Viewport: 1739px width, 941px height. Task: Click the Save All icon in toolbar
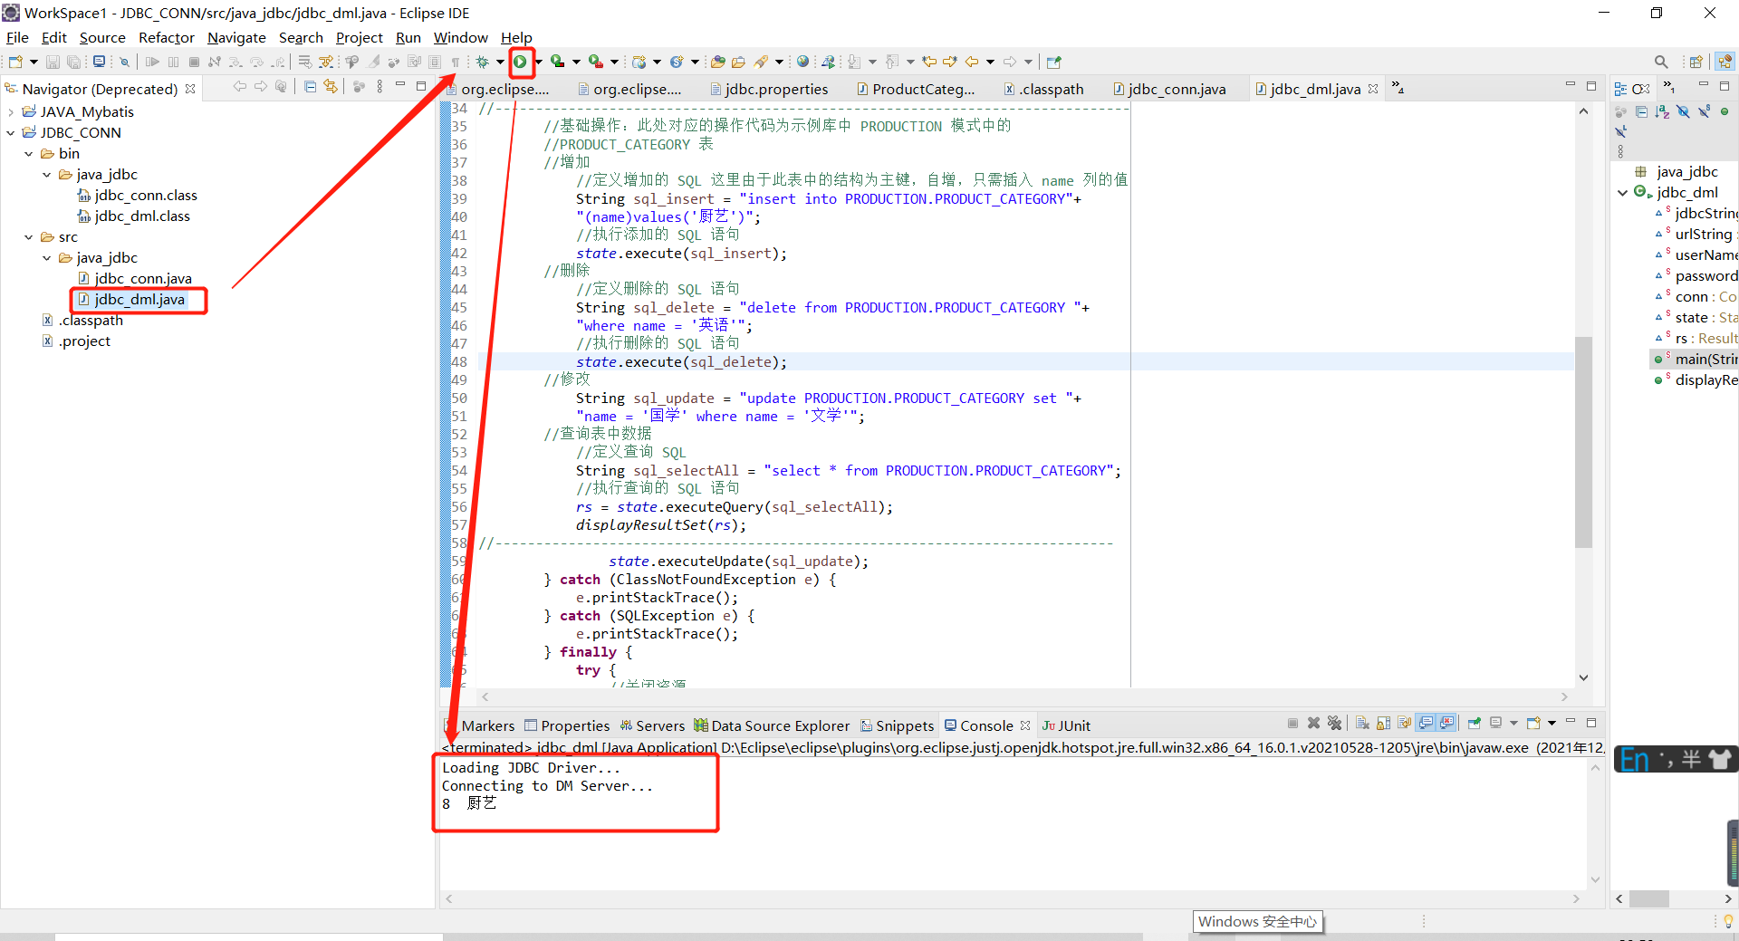[x=73, y=62]
